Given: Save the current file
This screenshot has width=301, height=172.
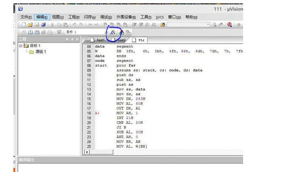Looking at the screenshot, I should click(37, 24).
